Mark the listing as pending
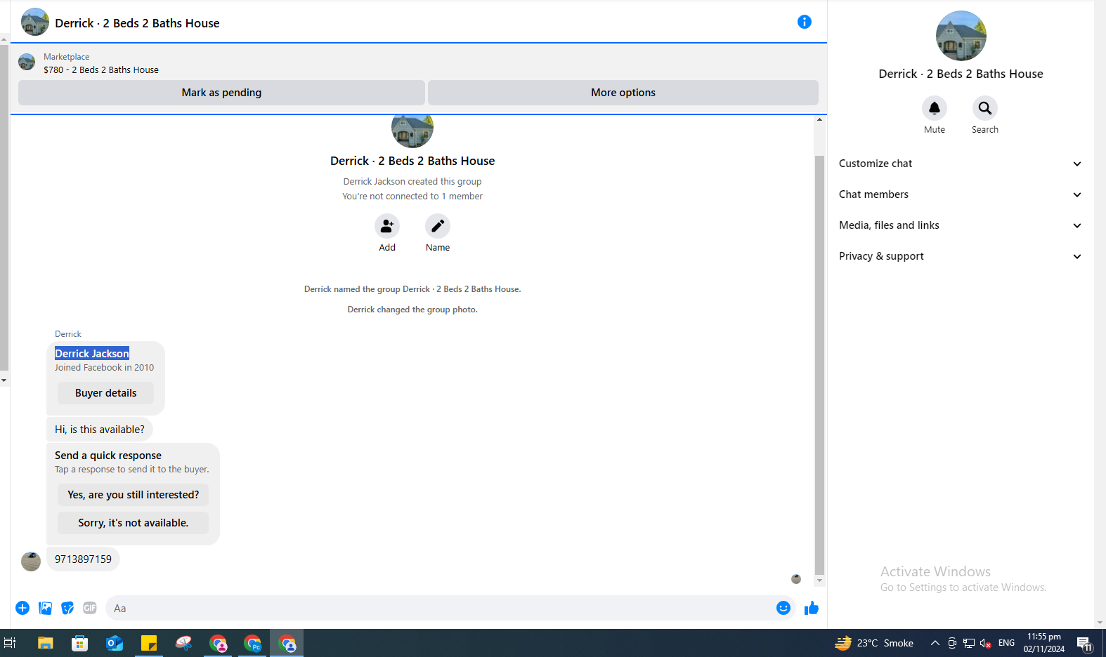 (221, 93)
